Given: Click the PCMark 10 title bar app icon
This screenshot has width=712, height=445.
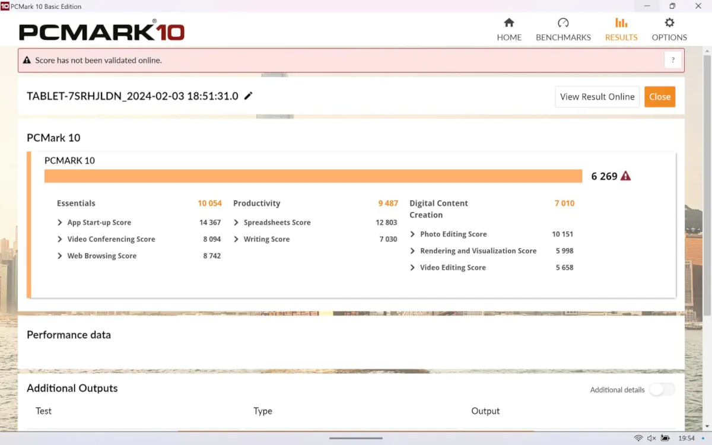Looking at the screenshot, I should tap(5, 6).
